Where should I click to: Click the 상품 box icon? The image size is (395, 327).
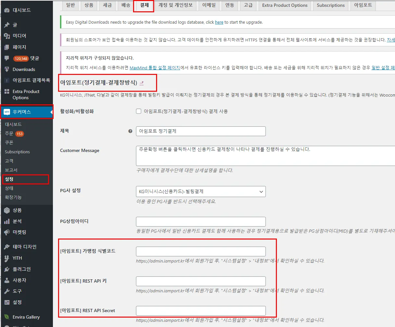[x=7, y=210]
